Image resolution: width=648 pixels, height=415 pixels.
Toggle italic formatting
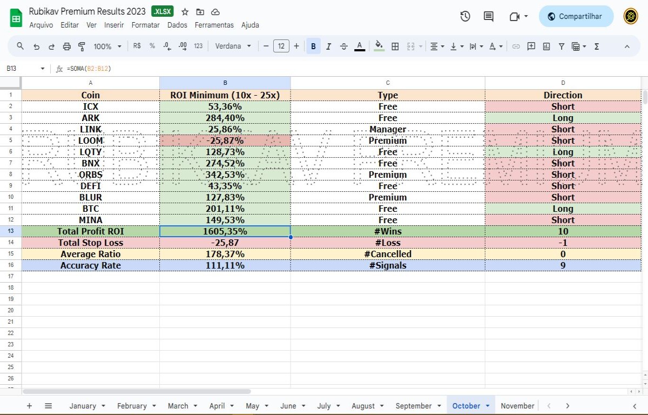click(328, 46)
